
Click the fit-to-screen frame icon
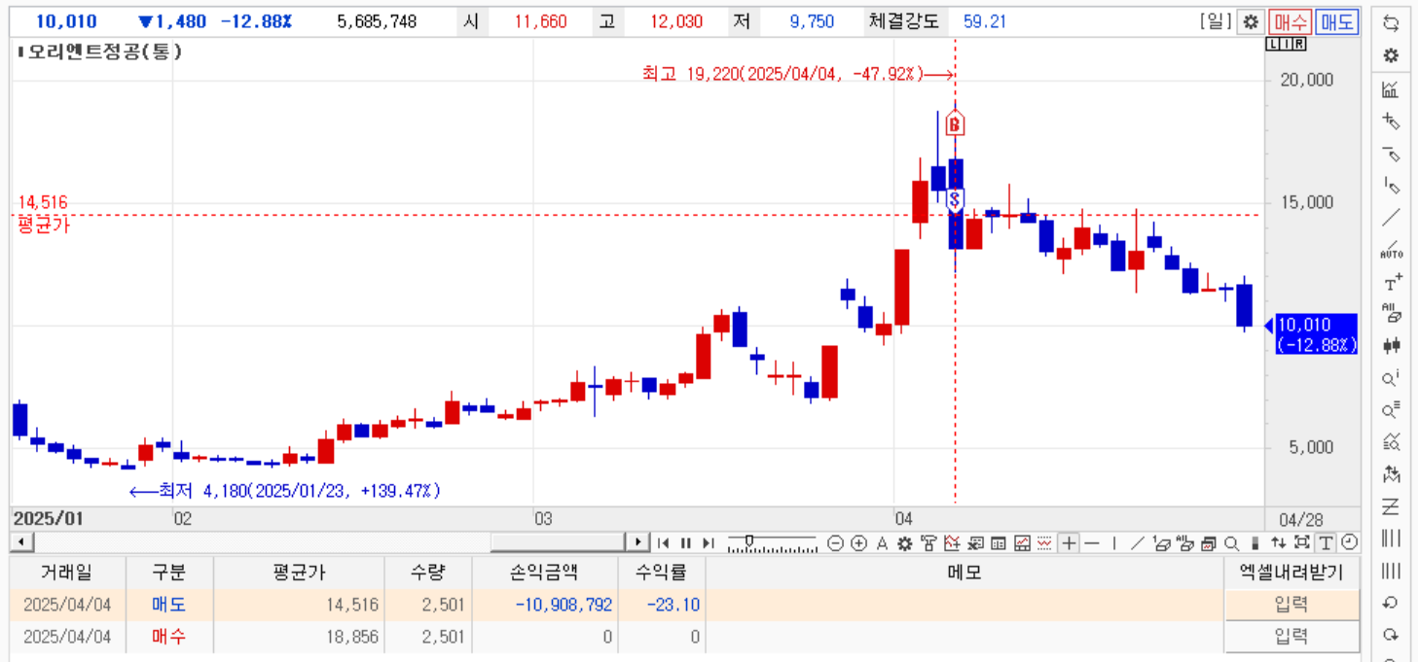coord(1301,543)
